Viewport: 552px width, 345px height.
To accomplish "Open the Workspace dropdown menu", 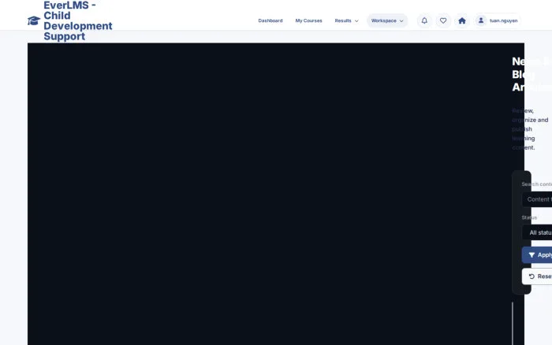I will [x=387, y=20].
